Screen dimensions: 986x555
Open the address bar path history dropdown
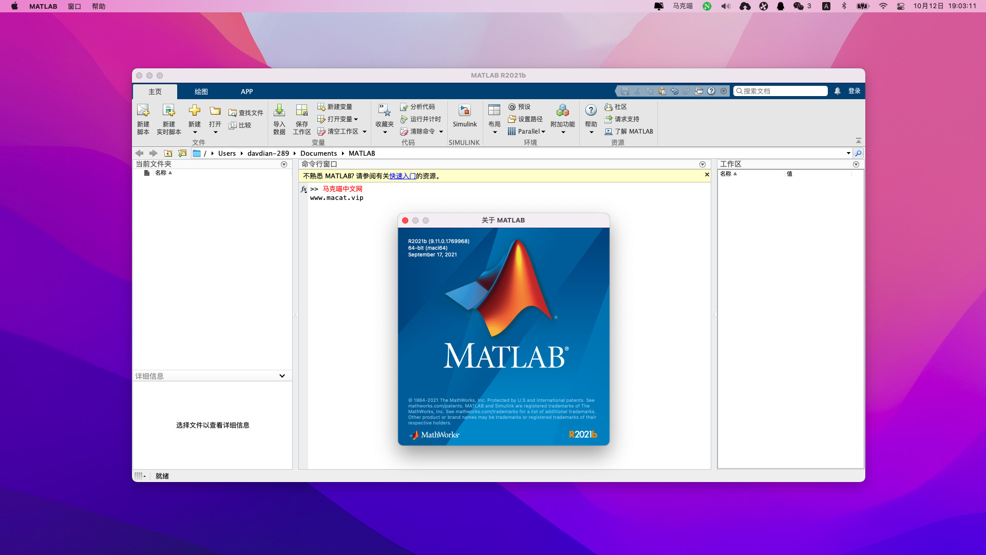pos(848,153)
